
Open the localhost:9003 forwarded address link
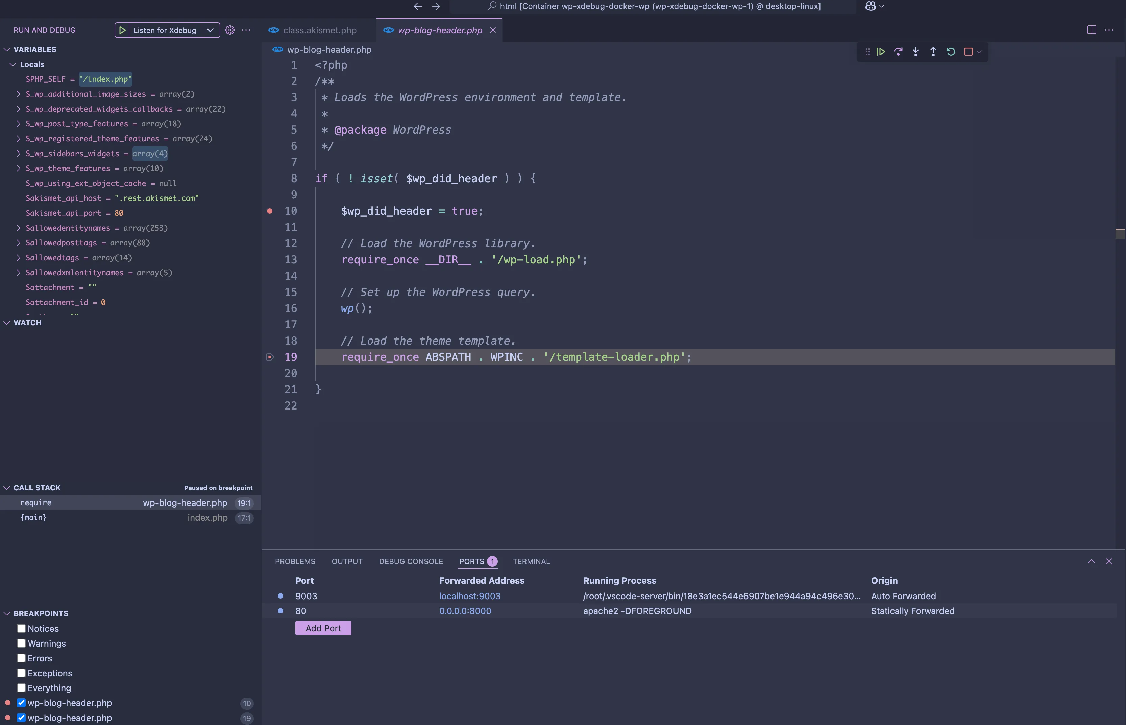(469, 596)
